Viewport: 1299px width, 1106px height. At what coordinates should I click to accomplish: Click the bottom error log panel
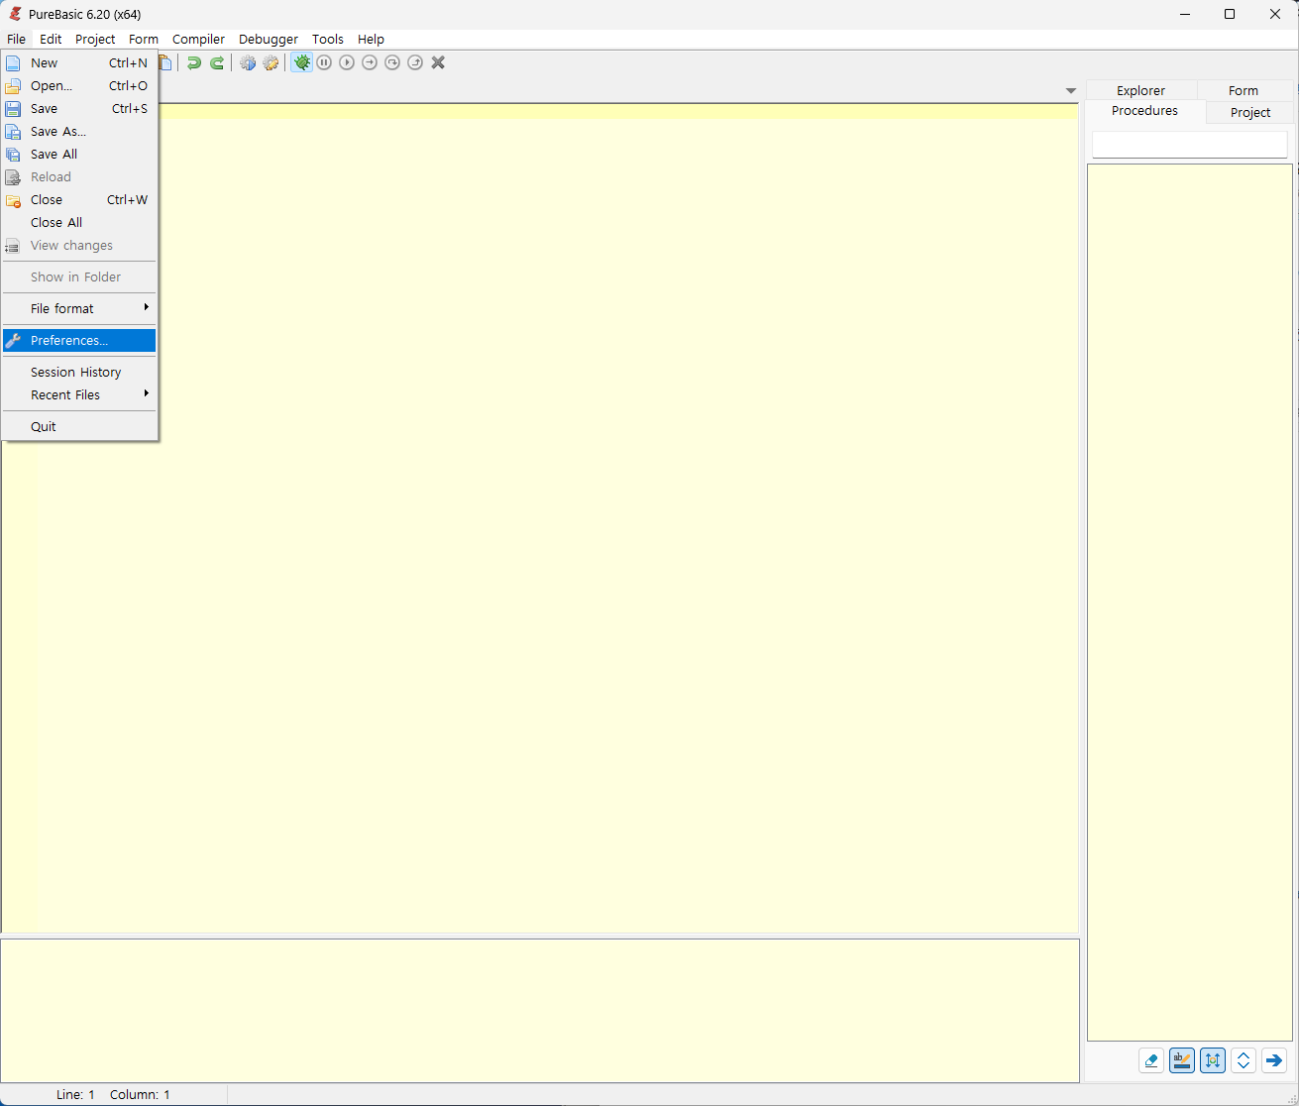(540, 1011)
